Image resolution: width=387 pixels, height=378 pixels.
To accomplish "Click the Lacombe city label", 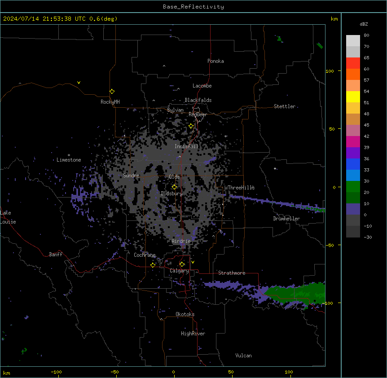I will [x=202, y=86].
